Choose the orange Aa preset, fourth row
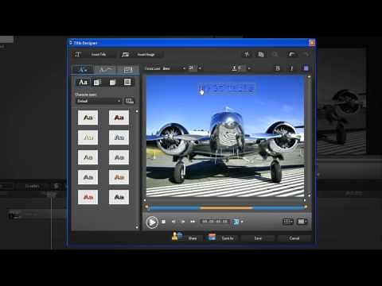 tap(119, 177)
